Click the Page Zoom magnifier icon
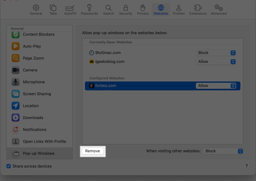Image resolution: width=256 pixels, height=181 pixels. (x=16, y=58)
